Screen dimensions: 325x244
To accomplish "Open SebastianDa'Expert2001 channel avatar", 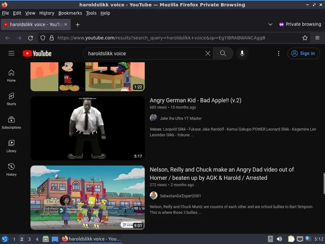I will (x=153, y=195).
